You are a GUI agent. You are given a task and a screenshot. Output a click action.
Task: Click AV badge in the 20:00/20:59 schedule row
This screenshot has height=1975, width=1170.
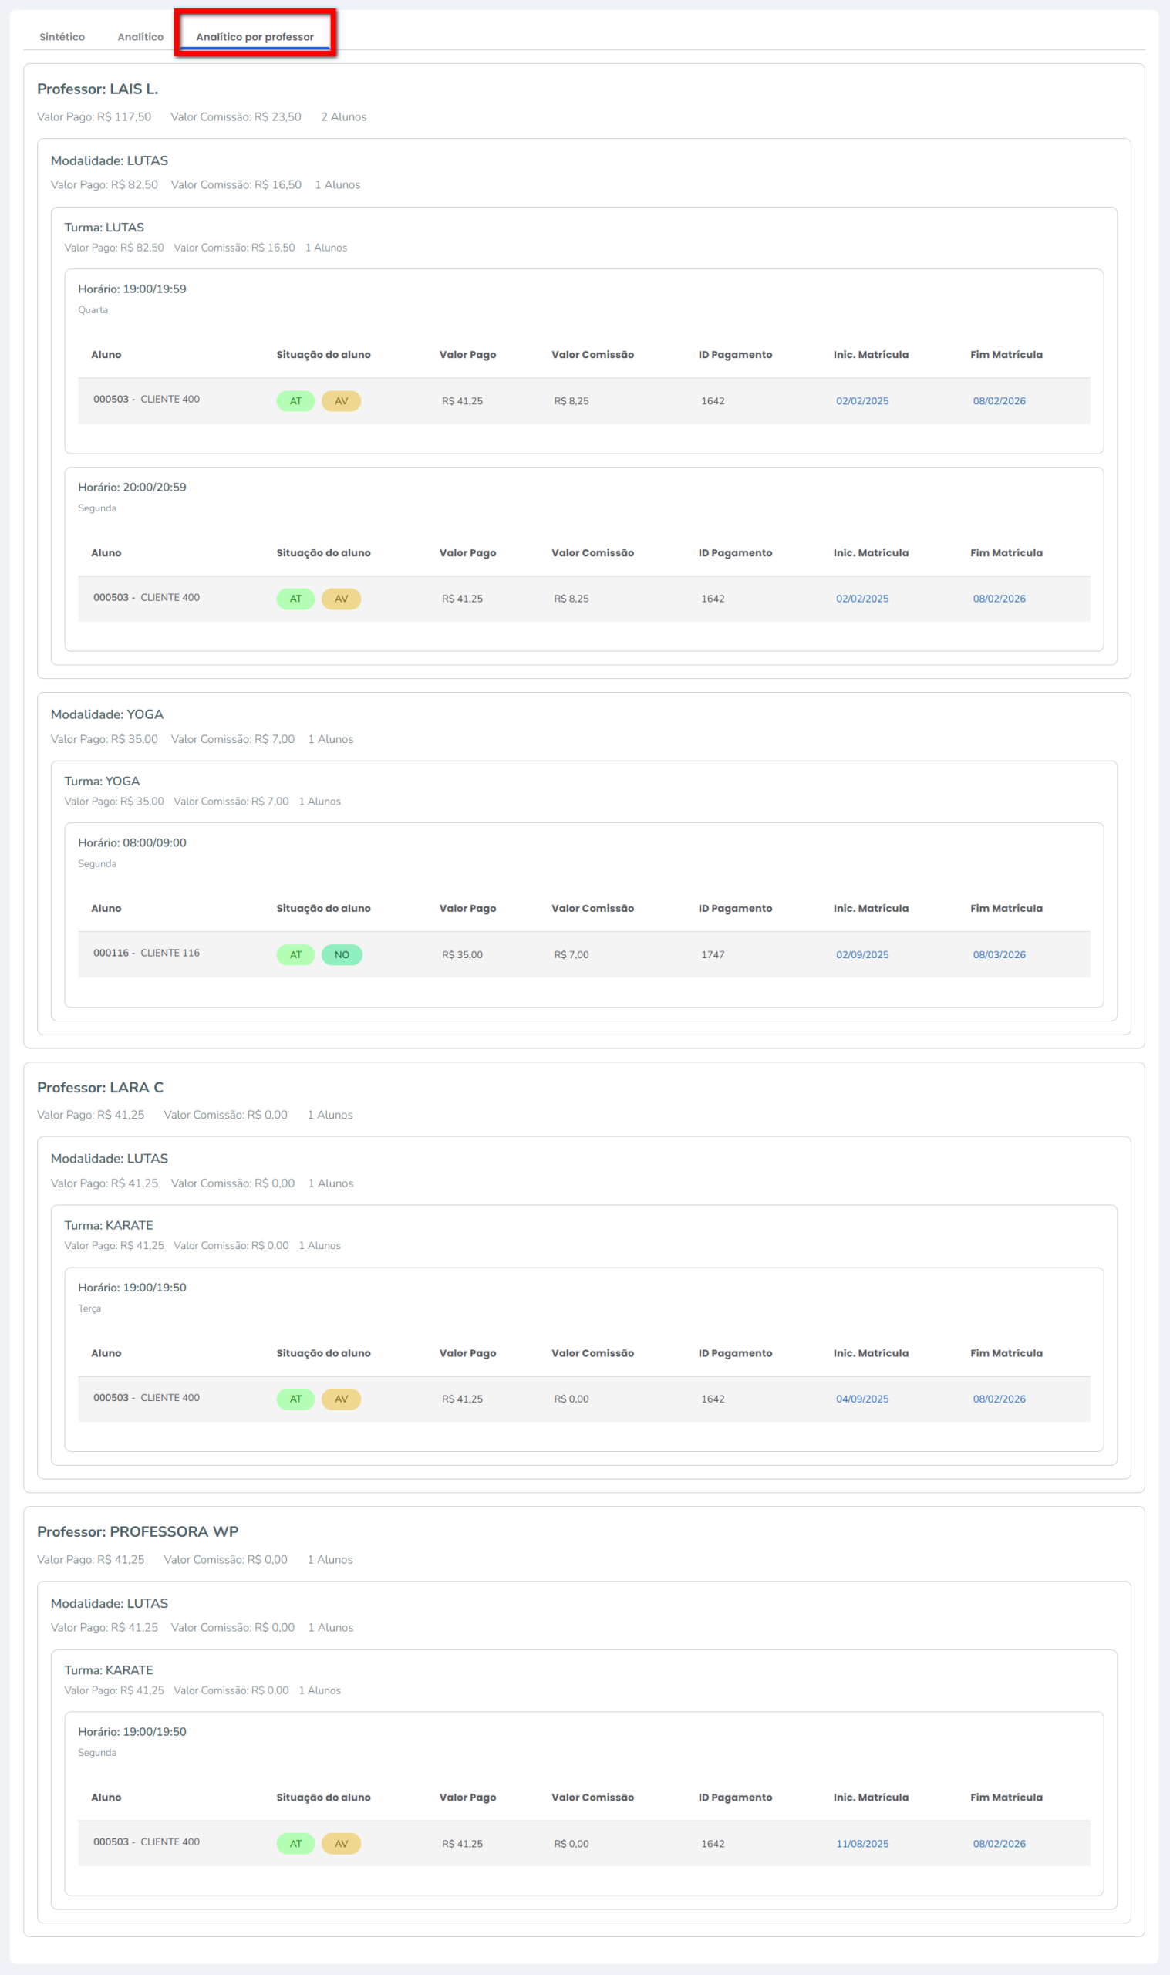(x=342, y=599)
